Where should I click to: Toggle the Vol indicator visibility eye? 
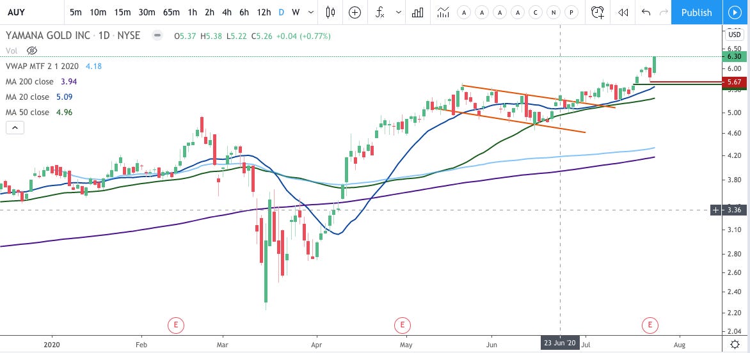click(x=32, y=50)
